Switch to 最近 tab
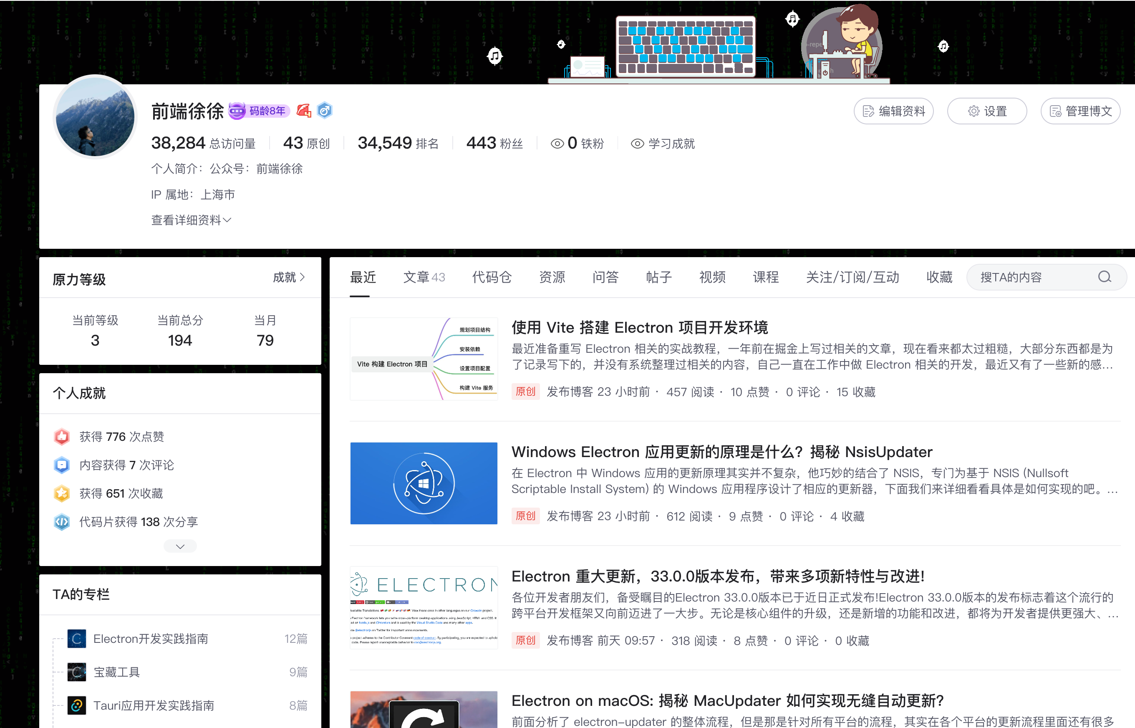This screenshot has height=728, width=1135. coord(363,278)
